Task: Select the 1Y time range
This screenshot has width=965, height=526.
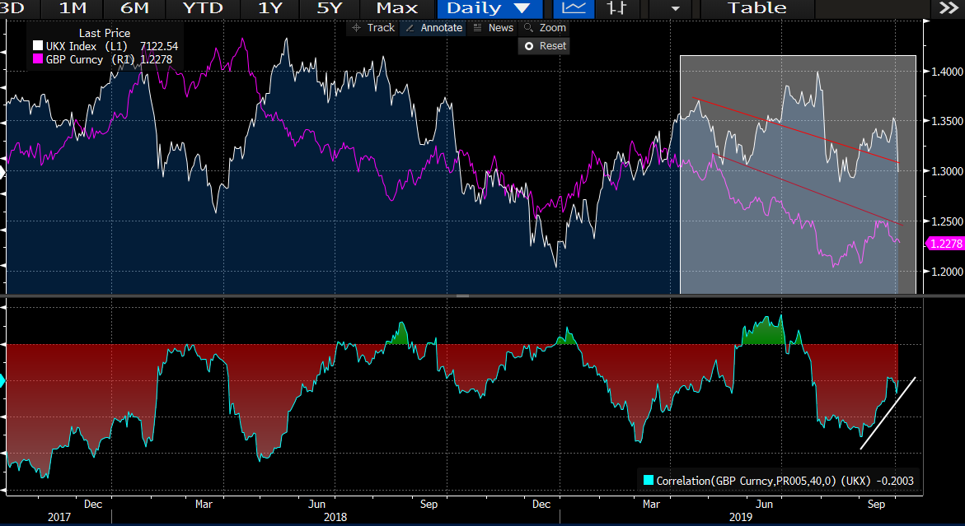Action: point(269,8)
